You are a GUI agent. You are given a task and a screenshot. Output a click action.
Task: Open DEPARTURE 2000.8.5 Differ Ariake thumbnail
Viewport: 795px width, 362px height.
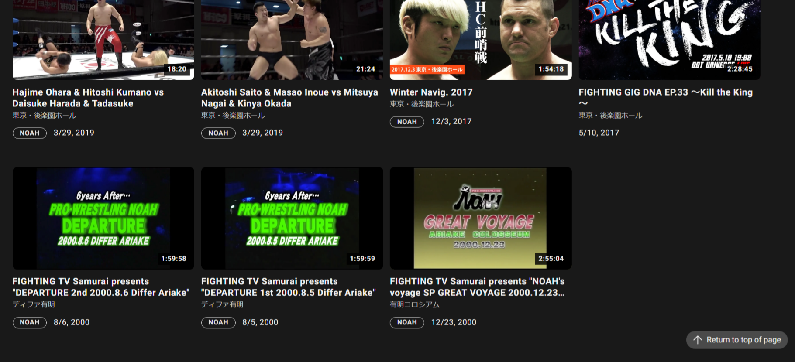[x=292, y=218]
